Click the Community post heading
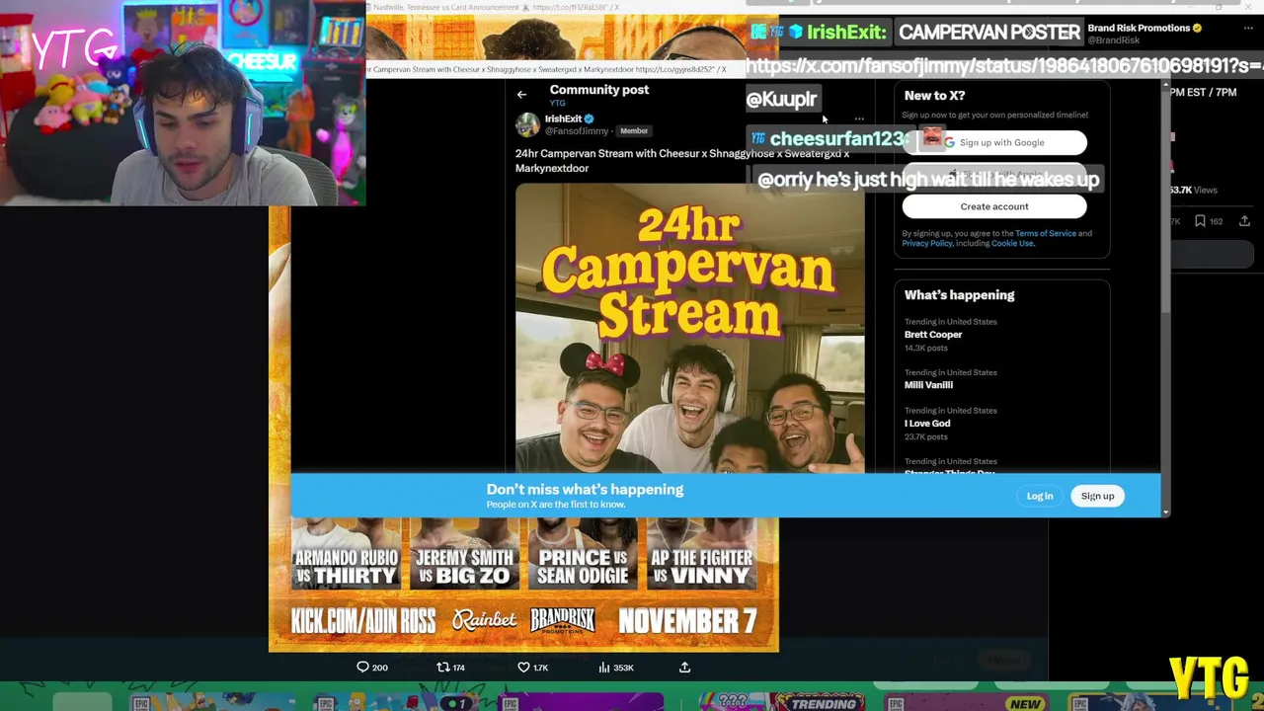The image size is (1264, 711). (599, 89)
